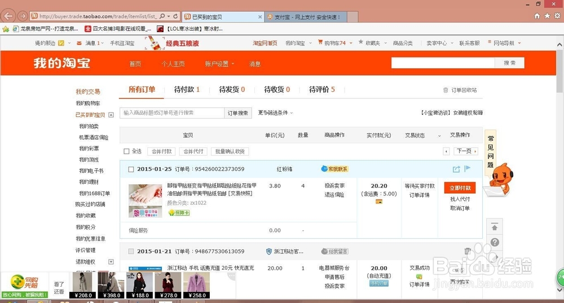Click the back-to-top arrow icon
This screenshot has width=564, height=303.
[x=495, y=227]
